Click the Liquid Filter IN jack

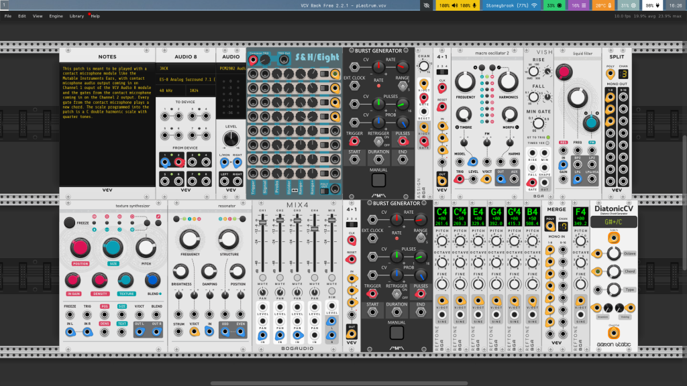(x=563, y=165)
